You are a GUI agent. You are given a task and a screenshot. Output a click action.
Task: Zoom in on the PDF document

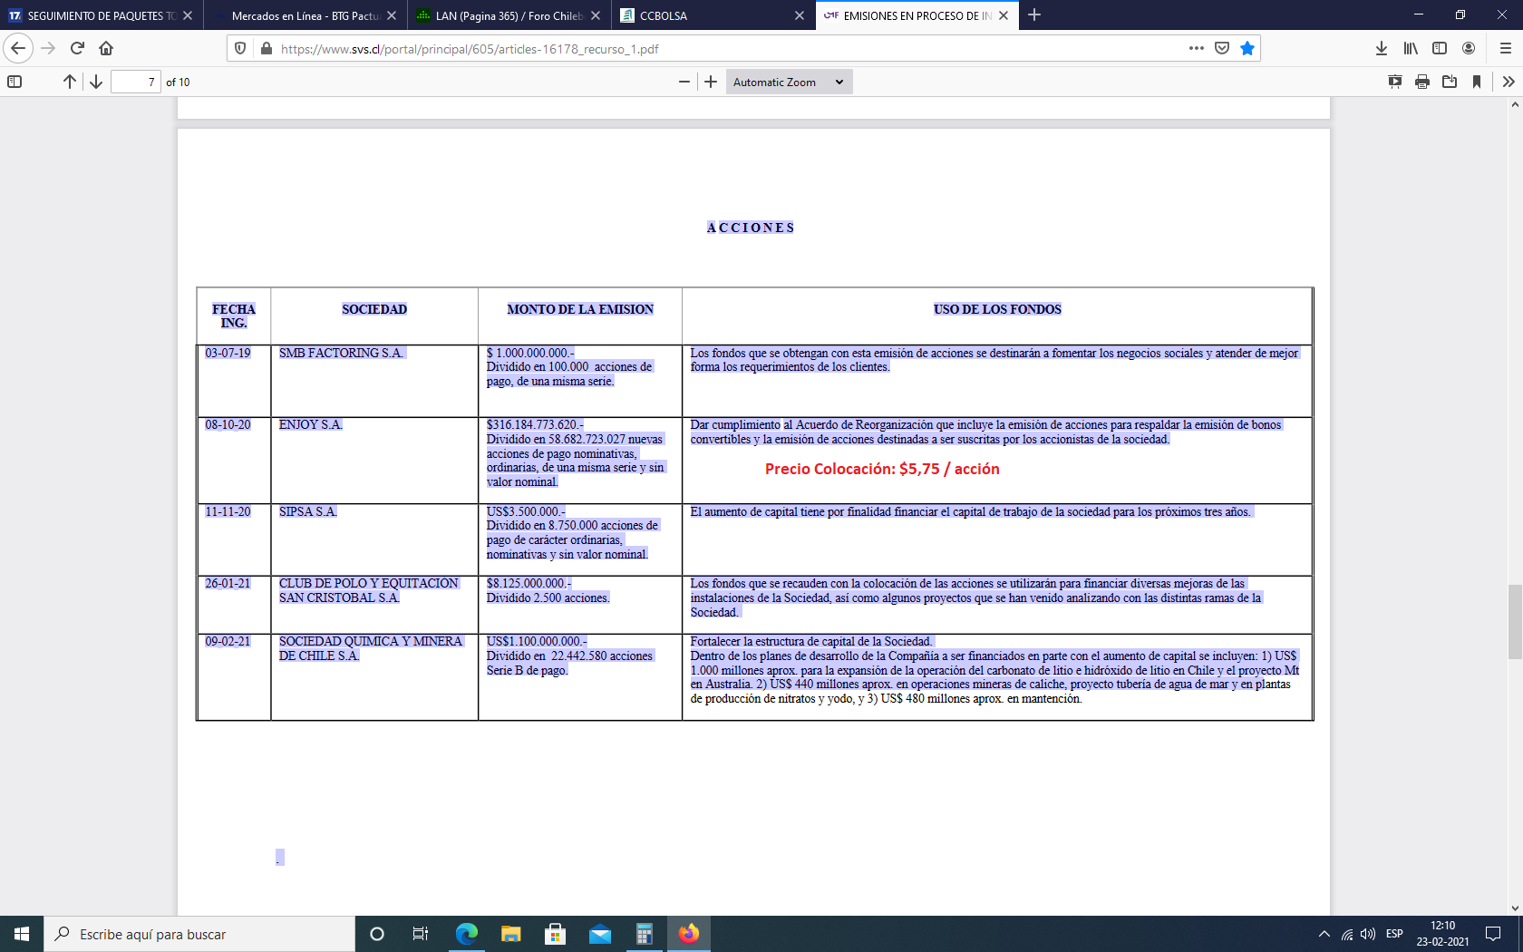[x=711, y=82]
